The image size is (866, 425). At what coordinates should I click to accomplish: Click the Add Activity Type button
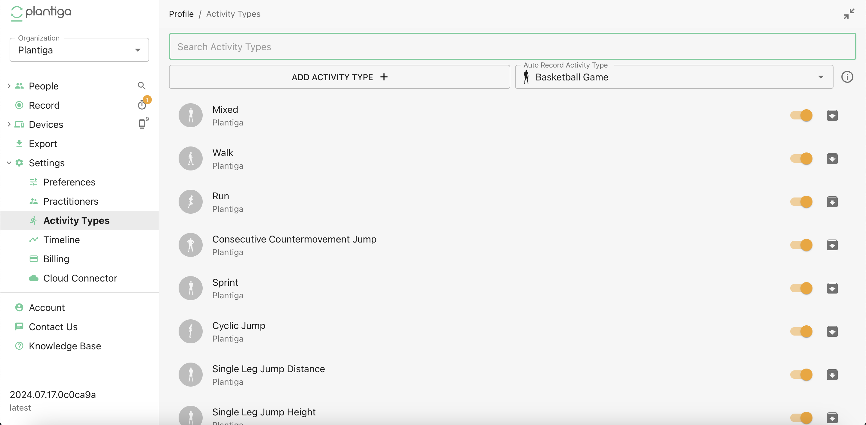[x=339, y=77]
